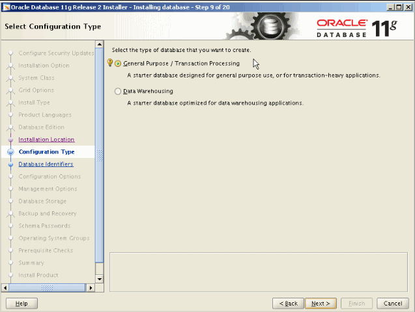The width and height of the screenshot is (415, 312).
Task: Click the disabled Finish button
Action: 356,304
